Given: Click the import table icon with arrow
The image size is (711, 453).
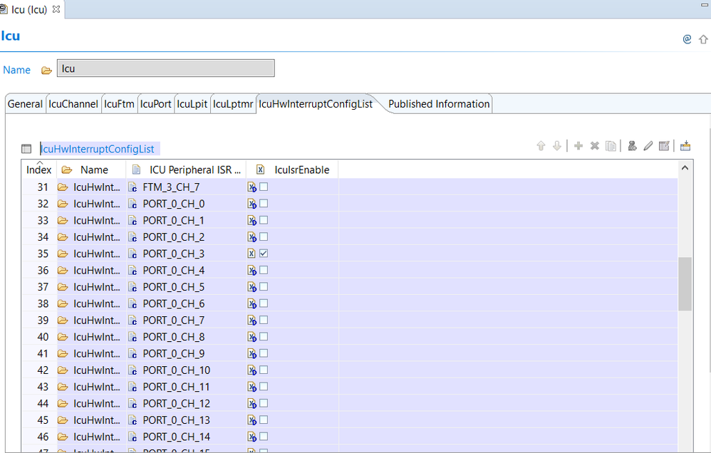Looking at the screenshot, I should pos(685,146).
